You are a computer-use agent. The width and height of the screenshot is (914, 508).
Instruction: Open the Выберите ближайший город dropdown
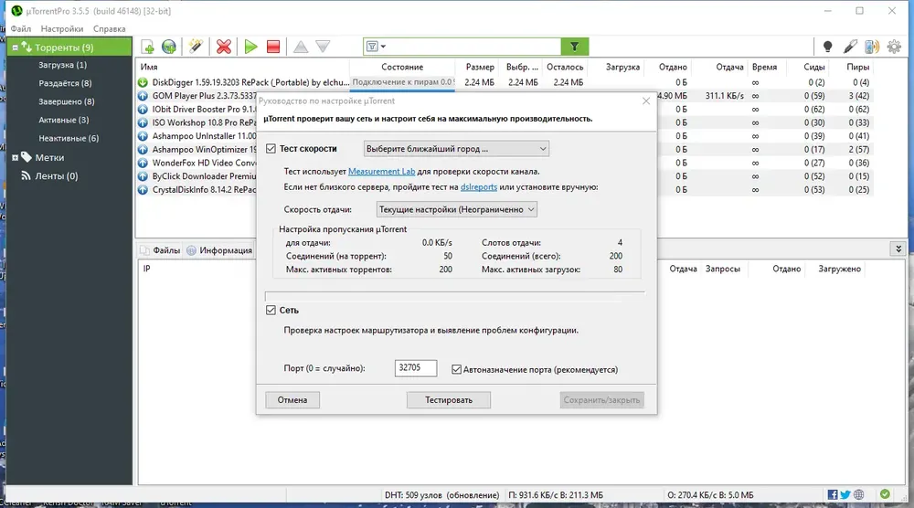pyautogui.click(x=456, y=149)
